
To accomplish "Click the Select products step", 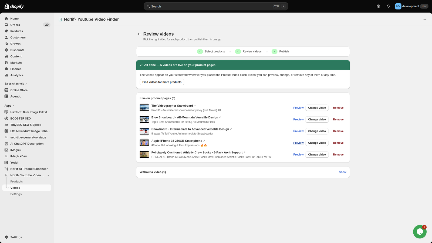I will pos(211,52).
